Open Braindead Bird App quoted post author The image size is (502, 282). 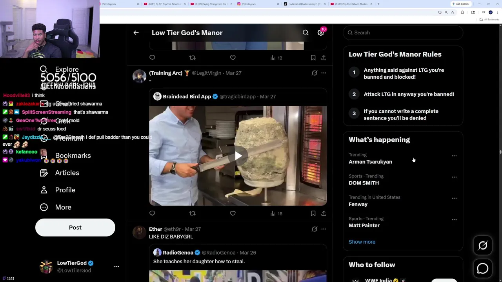coord(187,96)
